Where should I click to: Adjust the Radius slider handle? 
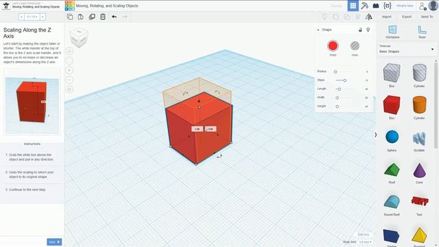pos(335,71)
